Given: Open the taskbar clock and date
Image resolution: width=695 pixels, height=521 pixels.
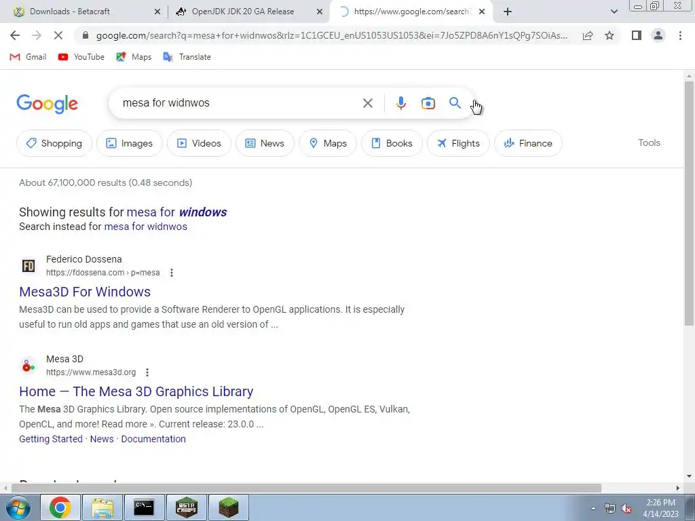Looking at the screenshot, I should point(660,508).
